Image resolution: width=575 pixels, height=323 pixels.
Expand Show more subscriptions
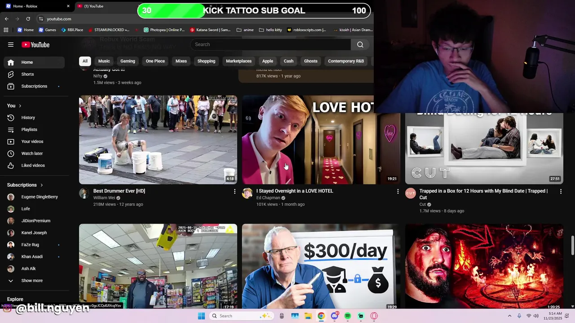click(x=34, y=280)
